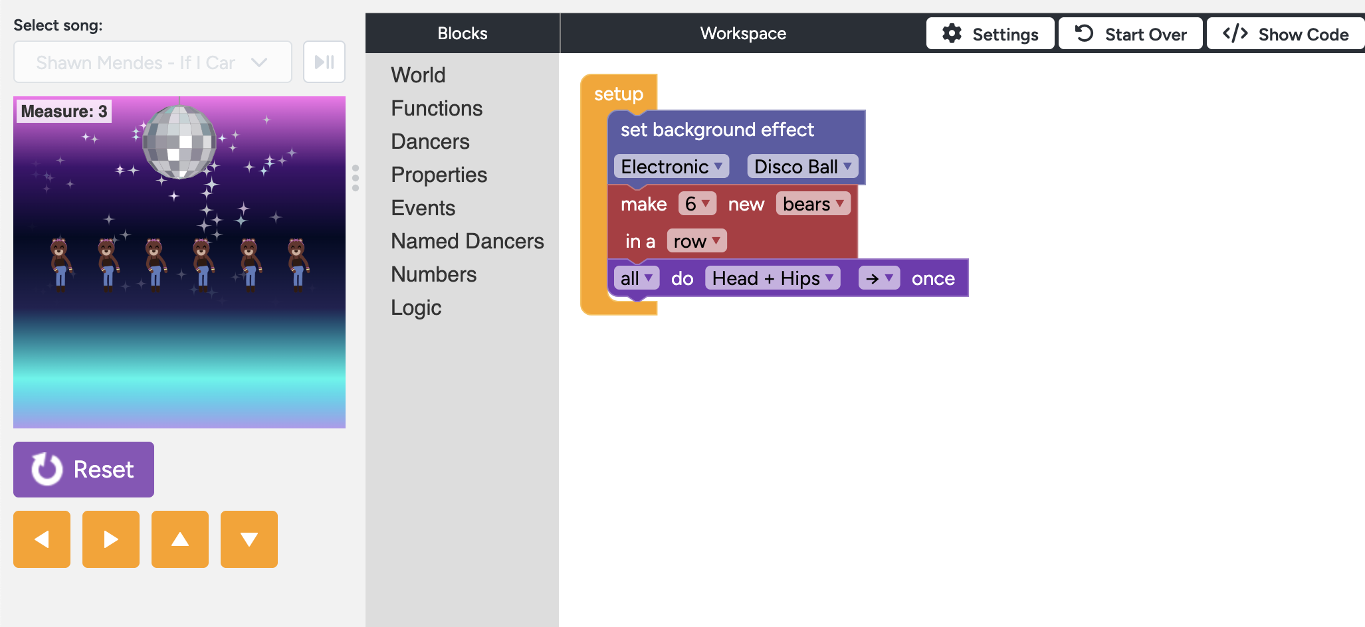Click the 'once' text in purple block
The width and height of the screenshot is (1365, 627).
[933, 278]
